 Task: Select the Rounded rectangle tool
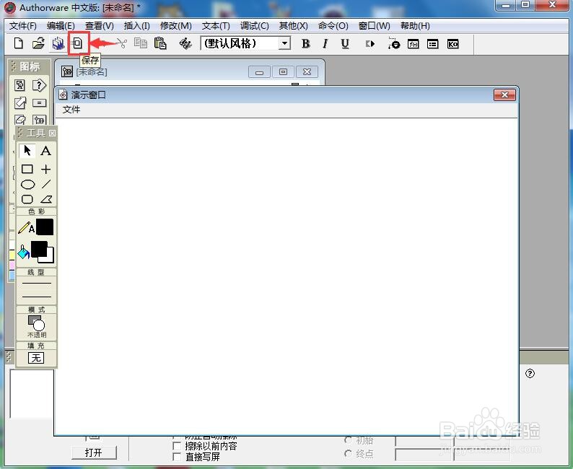(27, 199)
